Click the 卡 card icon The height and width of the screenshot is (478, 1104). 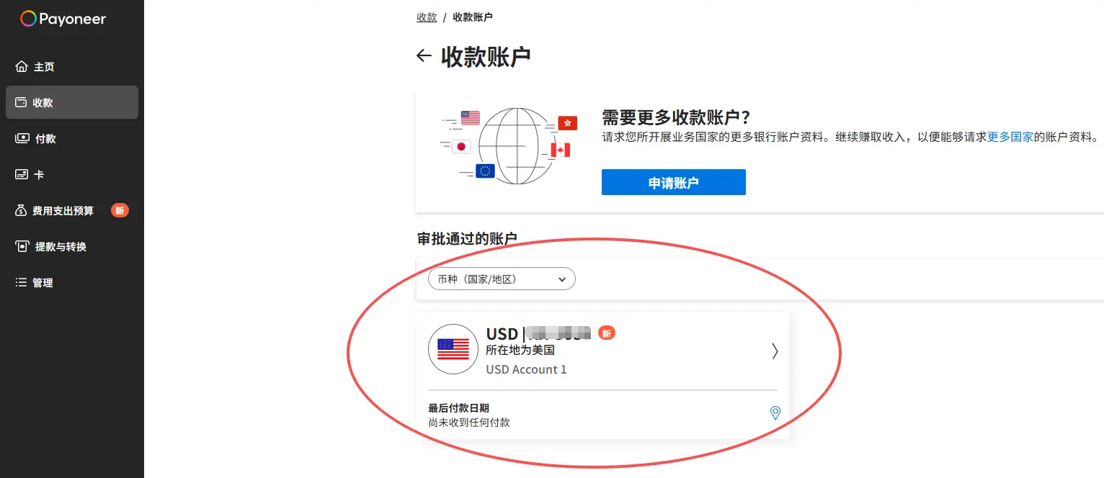click(x=22, y=174)
